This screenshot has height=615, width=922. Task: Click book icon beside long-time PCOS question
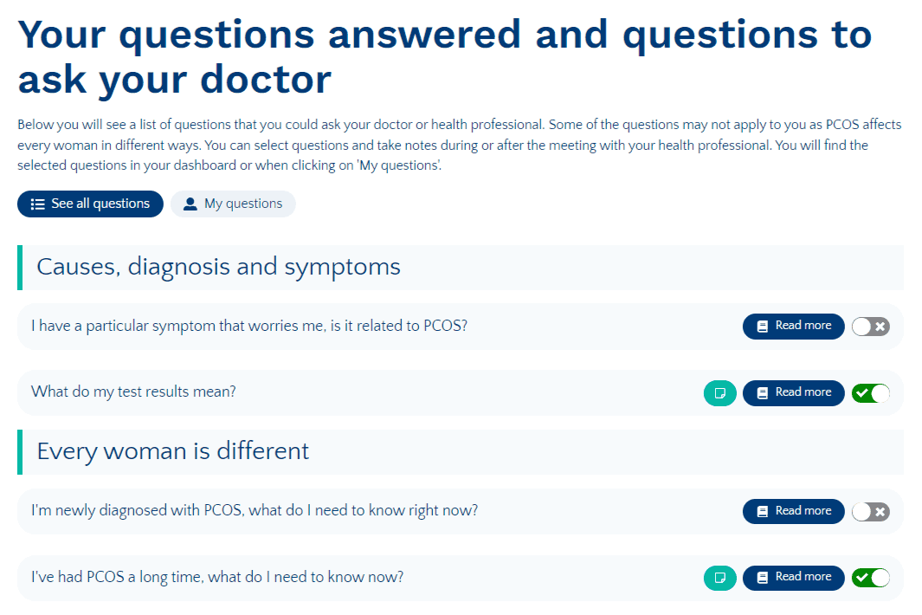point(763,578)
